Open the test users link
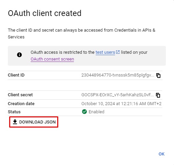Viewport: 174px width, 165px height. point(105,52)
